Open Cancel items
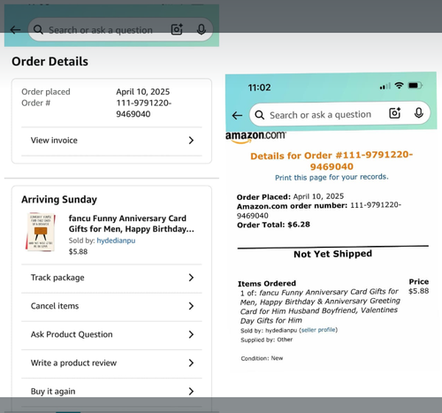Screen dimensions: 442x413 [x=111, y=306]
